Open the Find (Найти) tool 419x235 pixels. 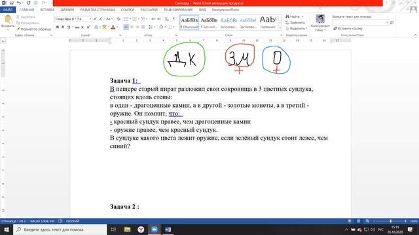295,17
